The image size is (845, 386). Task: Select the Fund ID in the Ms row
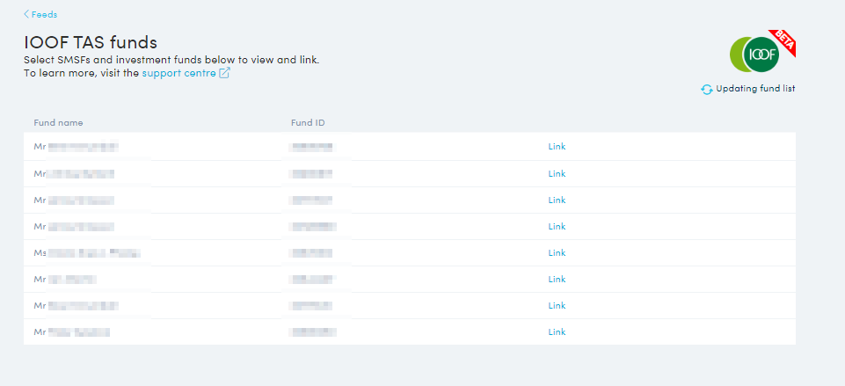(x=310, y=253)
